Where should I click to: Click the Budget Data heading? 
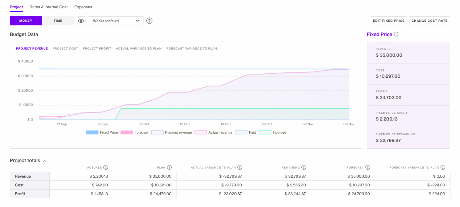tap(24, 34)
